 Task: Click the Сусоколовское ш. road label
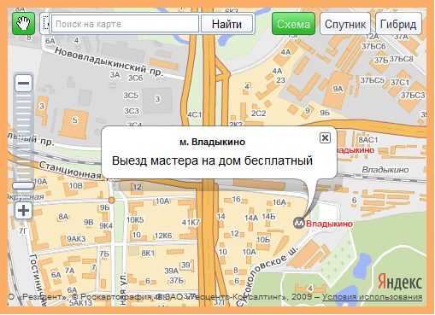point(267,277)
